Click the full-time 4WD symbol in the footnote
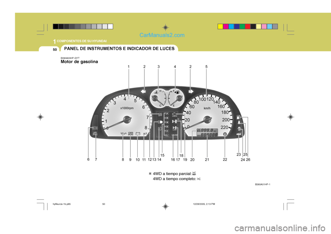 click(x=199, y=179)
